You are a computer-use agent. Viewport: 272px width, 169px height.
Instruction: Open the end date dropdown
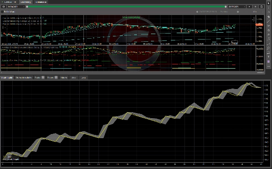237,7
